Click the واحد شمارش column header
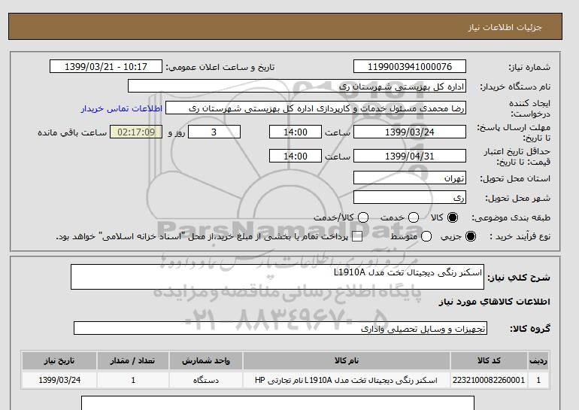Viewport: 579px width, 410px height. coord(206,360)
